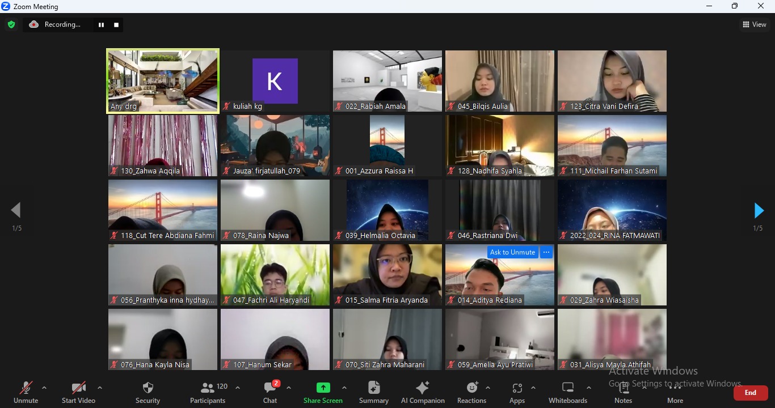Select 045_Bilqis Aulia video tile
The width and height of the screenshot is (775, 408).
click(x=500, y=81)
